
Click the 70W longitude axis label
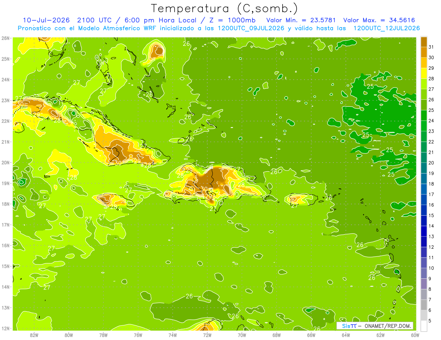point(242,335)
